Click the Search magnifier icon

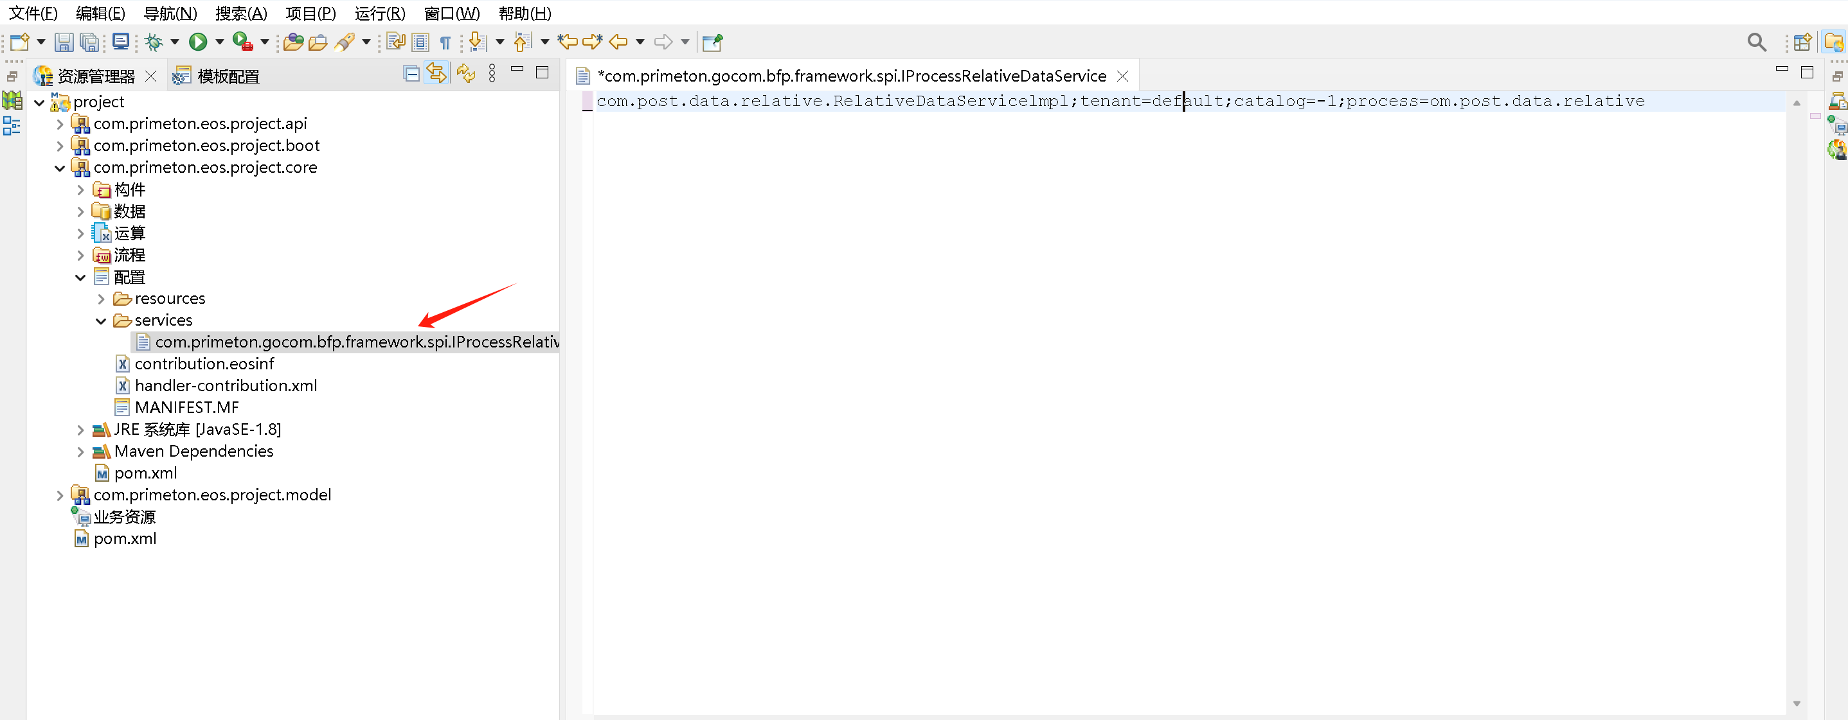pyautogui.click(x=1756, y=42)
